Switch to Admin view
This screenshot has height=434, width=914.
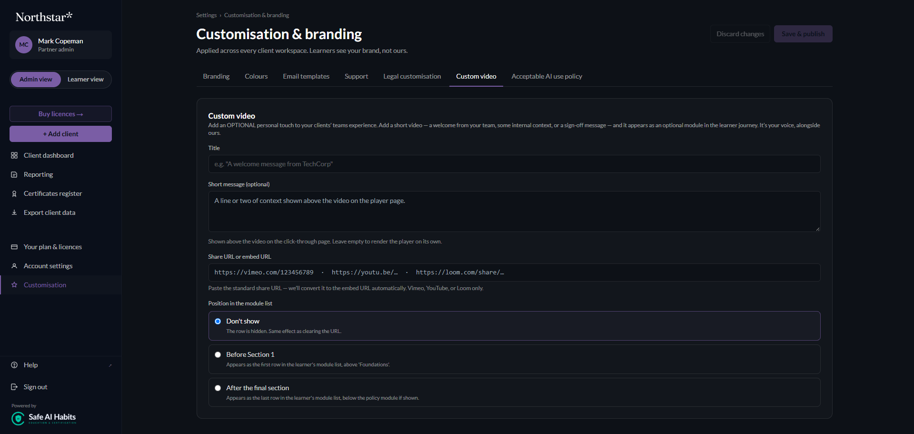(x=36, y=79)
